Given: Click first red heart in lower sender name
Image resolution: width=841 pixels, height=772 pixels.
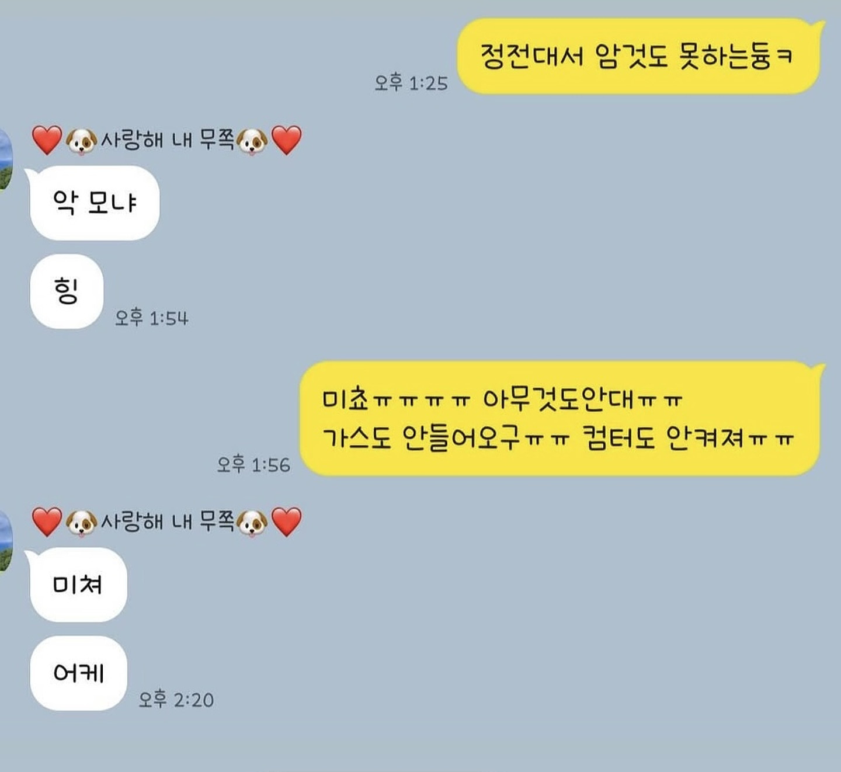Looking at the screenshot, I should pyautogui.click(x=47, y=521).
